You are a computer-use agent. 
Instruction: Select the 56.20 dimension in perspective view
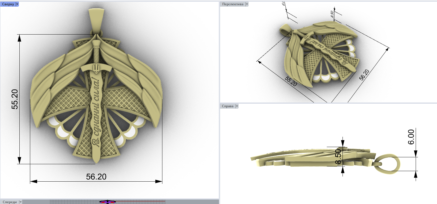click(x=364, y=75)
